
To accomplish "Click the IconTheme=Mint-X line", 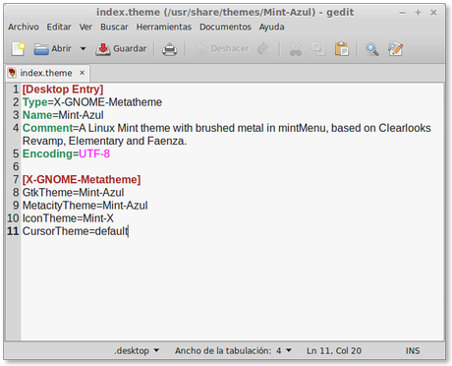I will pyautogui.click(x=68, y=218).
